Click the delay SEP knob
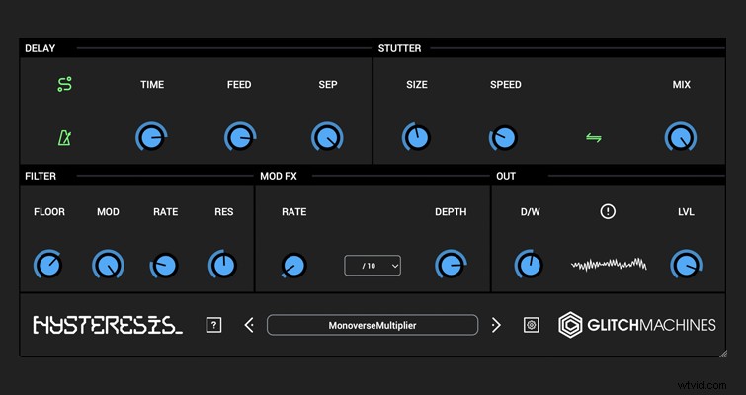 tap(327, 138)
